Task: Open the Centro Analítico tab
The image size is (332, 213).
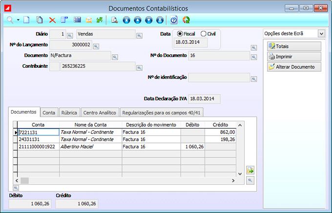Action: coord(100,113)
